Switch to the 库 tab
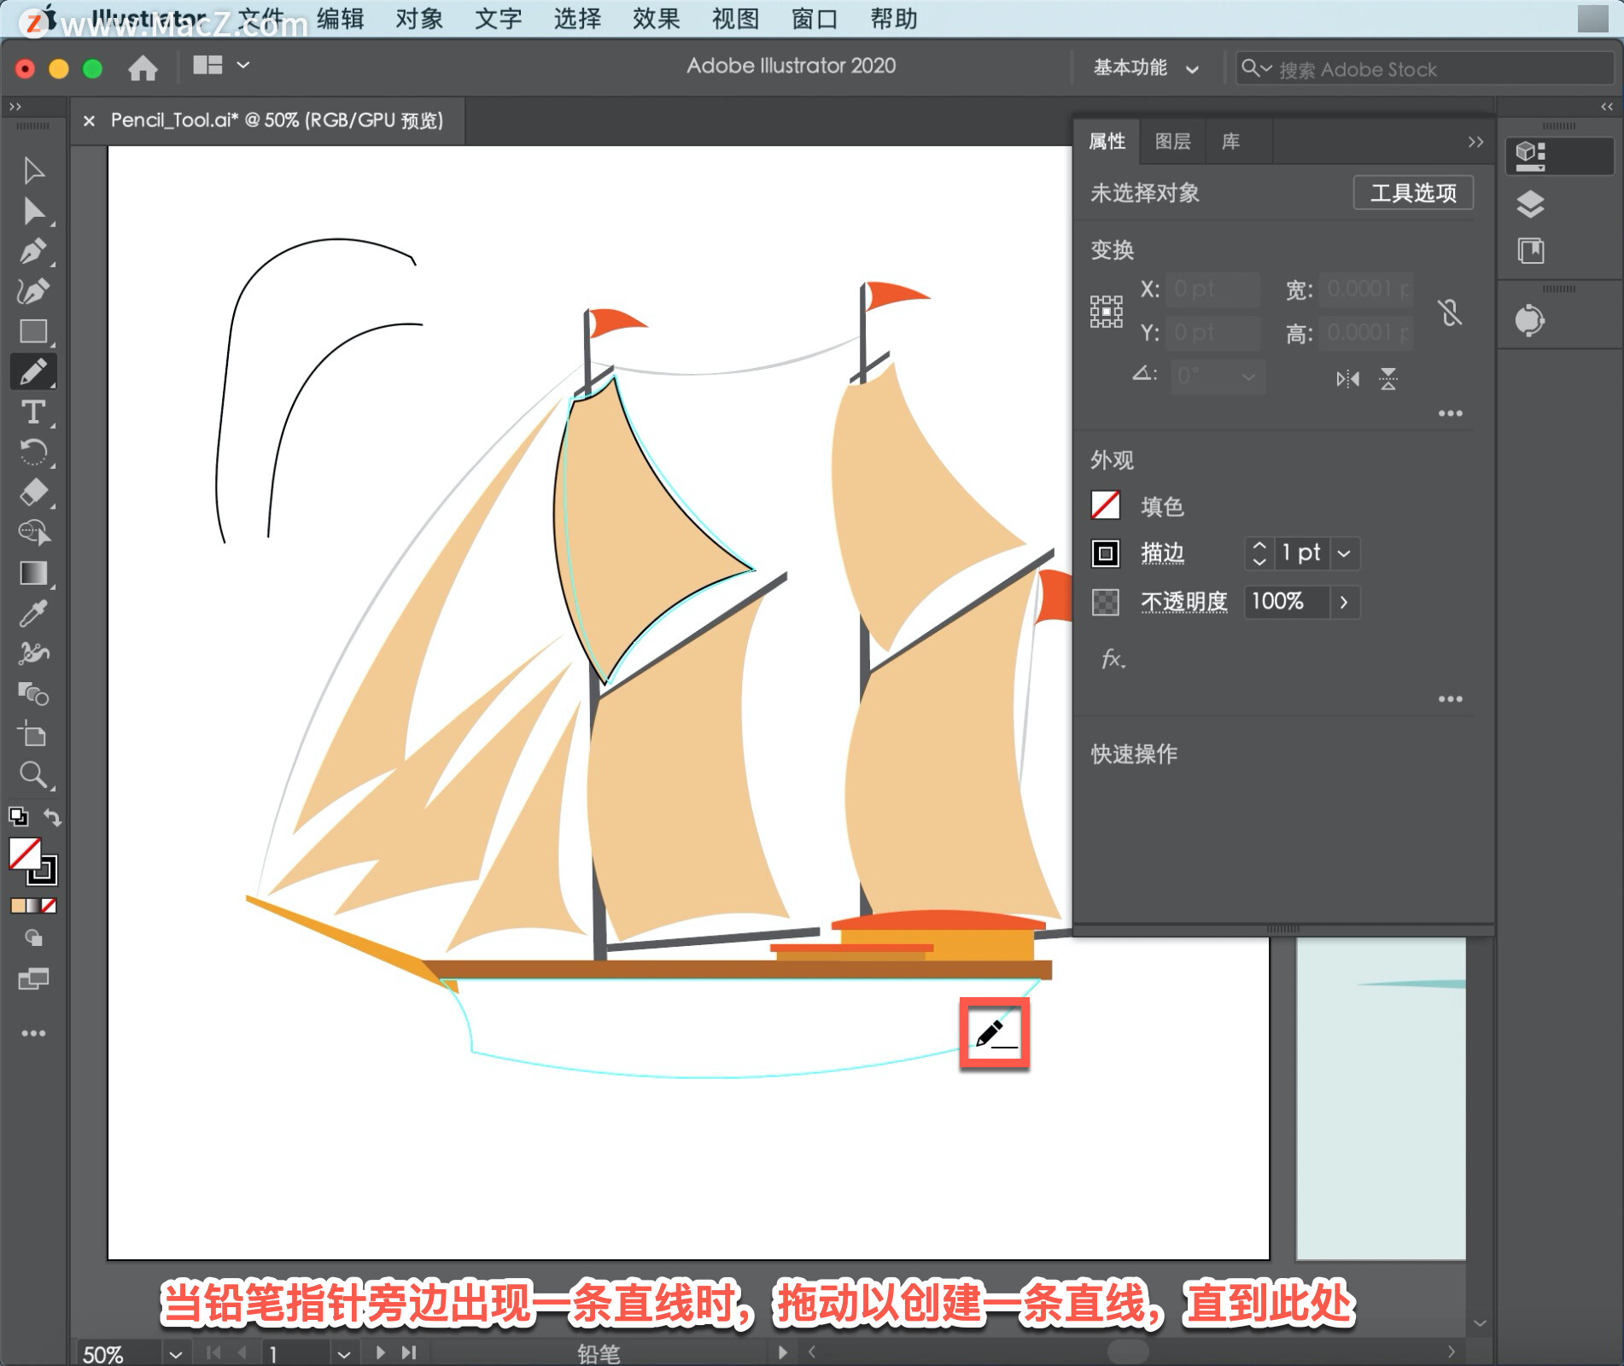 click(1230, 142)
